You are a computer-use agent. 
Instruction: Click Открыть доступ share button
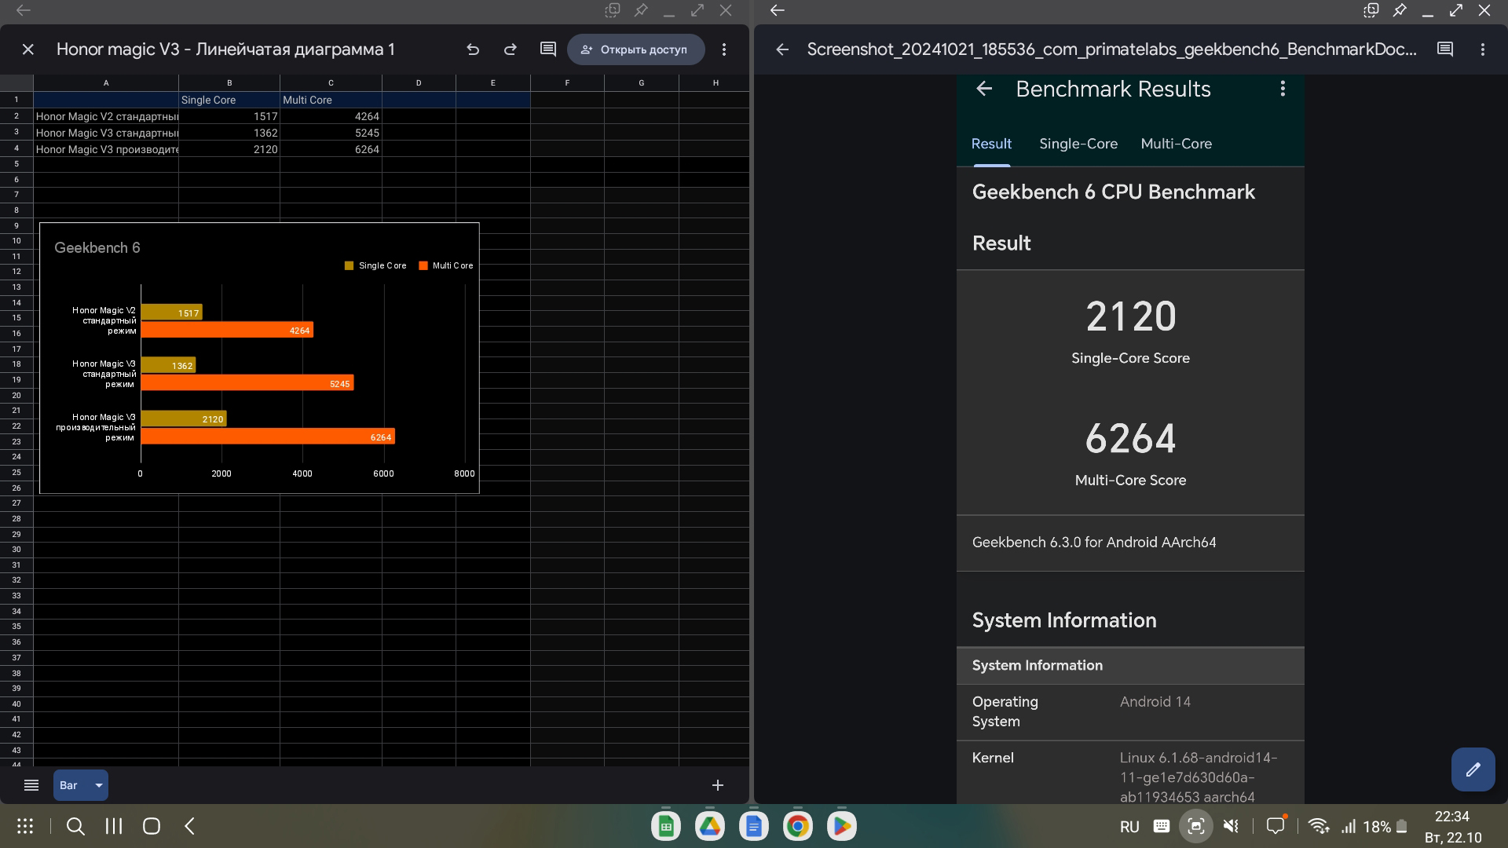635,49
